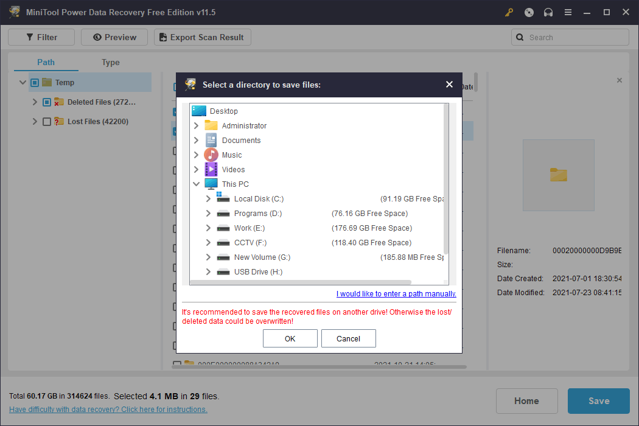Click the Lost Files folder icon
The image size is (639, 426).
coord(59,121)
